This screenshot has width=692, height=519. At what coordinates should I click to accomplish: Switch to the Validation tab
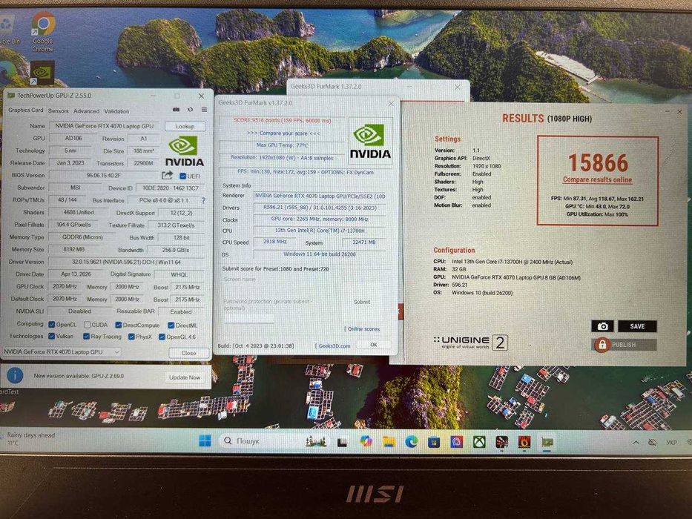[116, 111]
